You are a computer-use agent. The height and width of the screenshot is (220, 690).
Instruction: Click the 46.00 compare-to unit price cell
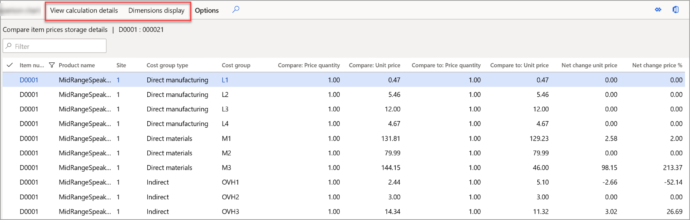point(541,168)
